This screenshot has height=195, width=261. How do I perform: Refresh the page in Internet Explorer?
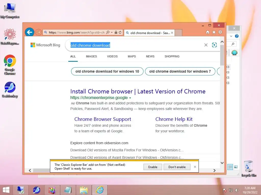[x=120, y=32]
